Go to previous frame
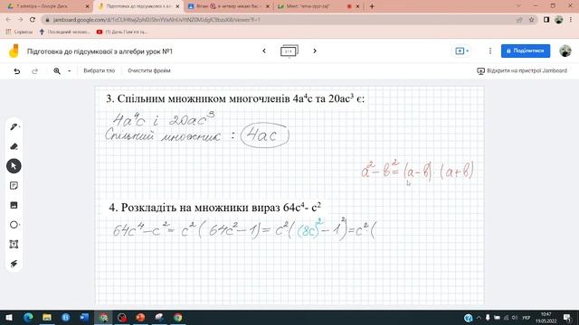The height and width of the screenshot is (325, 579). (x=264, y=51)
